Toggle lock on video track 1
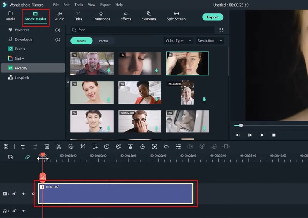308x218 pixels. 14,194
